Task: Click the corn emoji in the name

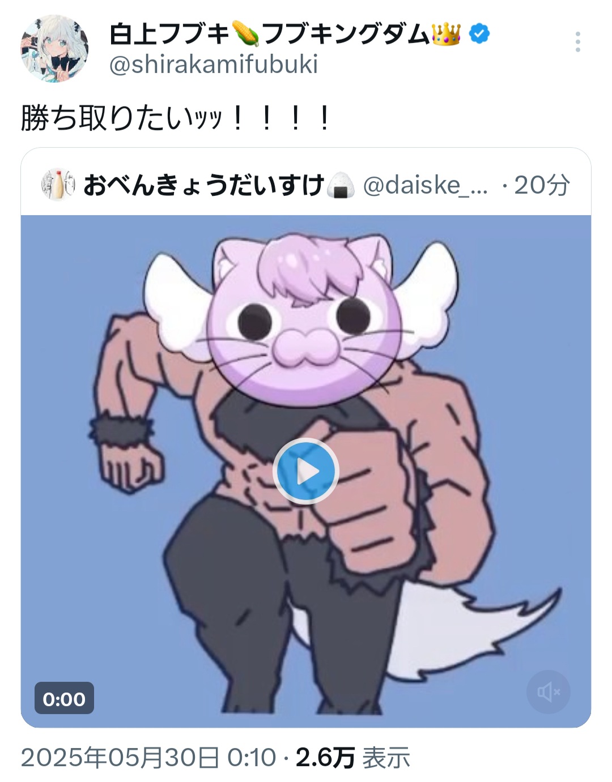Action: [x=245, y=35]
